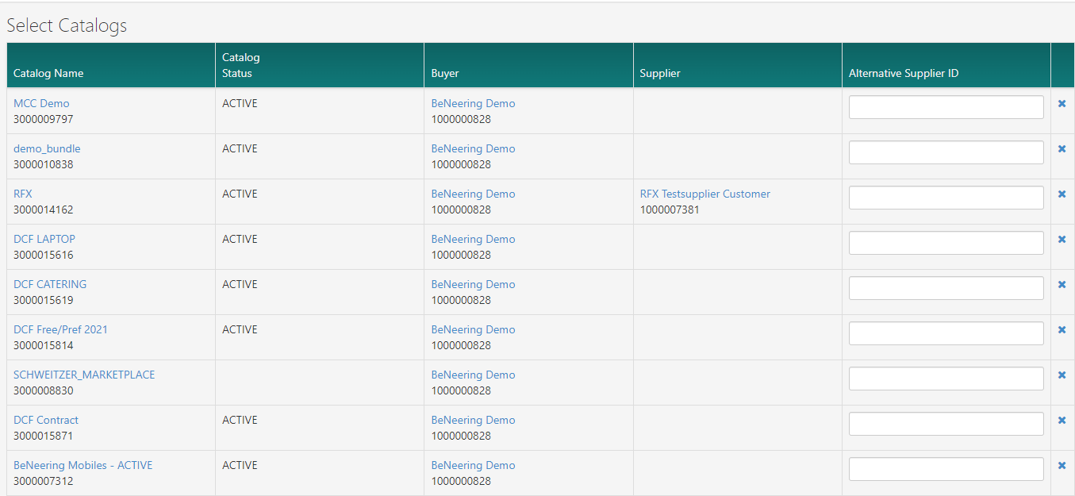Remove SCHWEITZER_MARKETPLACE catalog via X icon

(1062, 375)
